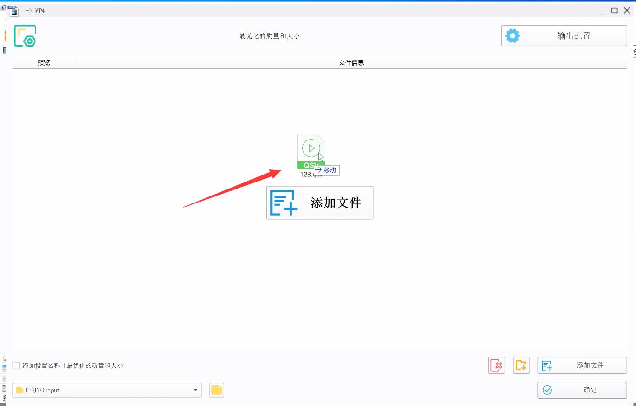Click the blue gear icon in 输出配置

pyautogui.click(x=512, y=36)
